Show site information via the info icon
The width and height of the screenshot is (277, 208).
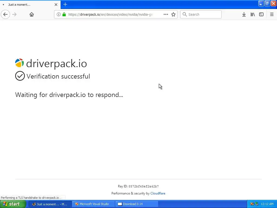coord(59,14)
